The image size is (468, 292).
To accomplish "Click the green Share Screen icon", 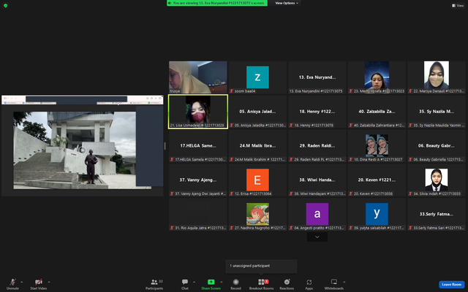I will (x=211, y=282).
